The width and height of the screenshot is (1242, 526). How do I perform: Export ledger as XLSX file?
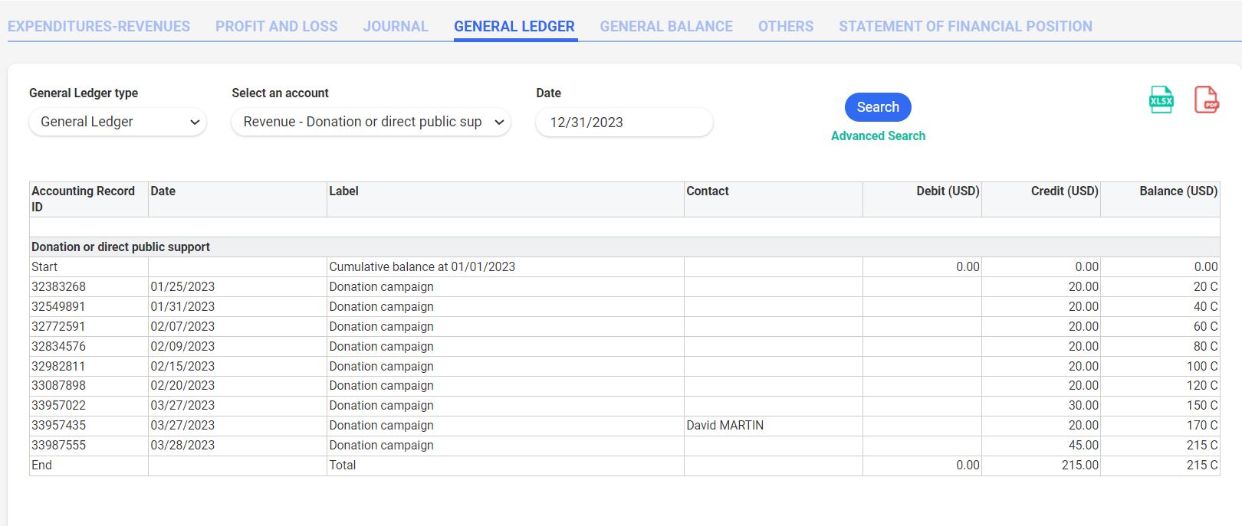[1161, 100]
